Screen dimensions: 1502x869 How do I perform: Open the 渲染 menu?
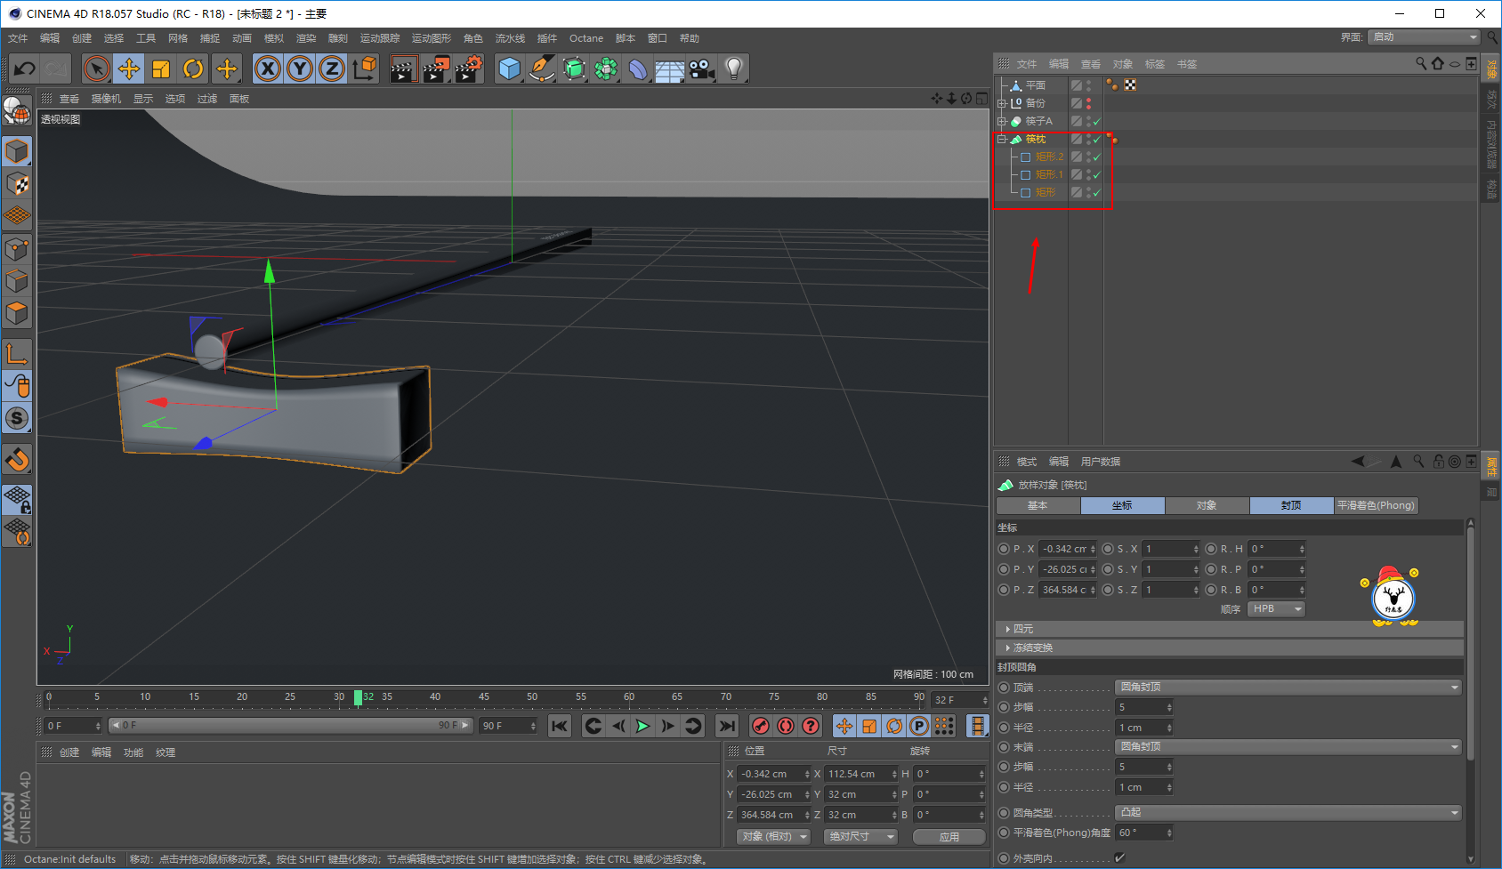(306, 38)
